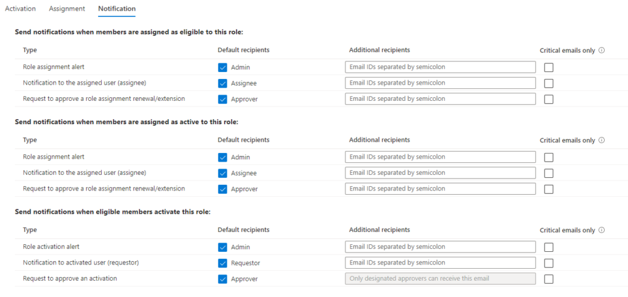Click info icon beside active Critical emails only
Viewport: 628px width, 297px height.
point(601,140)
